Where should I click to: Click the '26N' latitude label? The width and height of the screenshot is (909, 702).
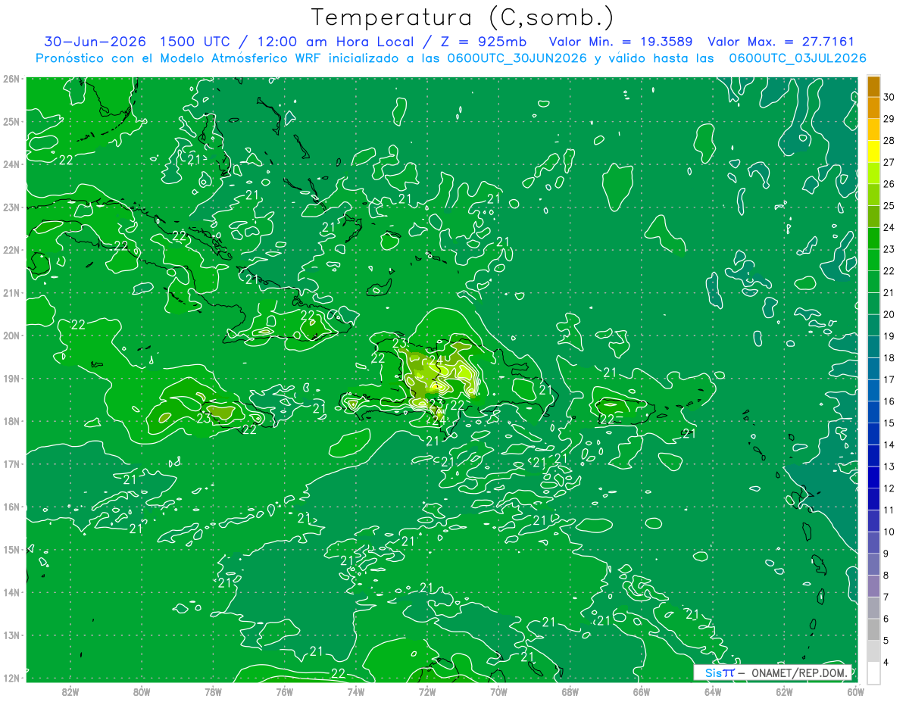(x=11, y=79)
